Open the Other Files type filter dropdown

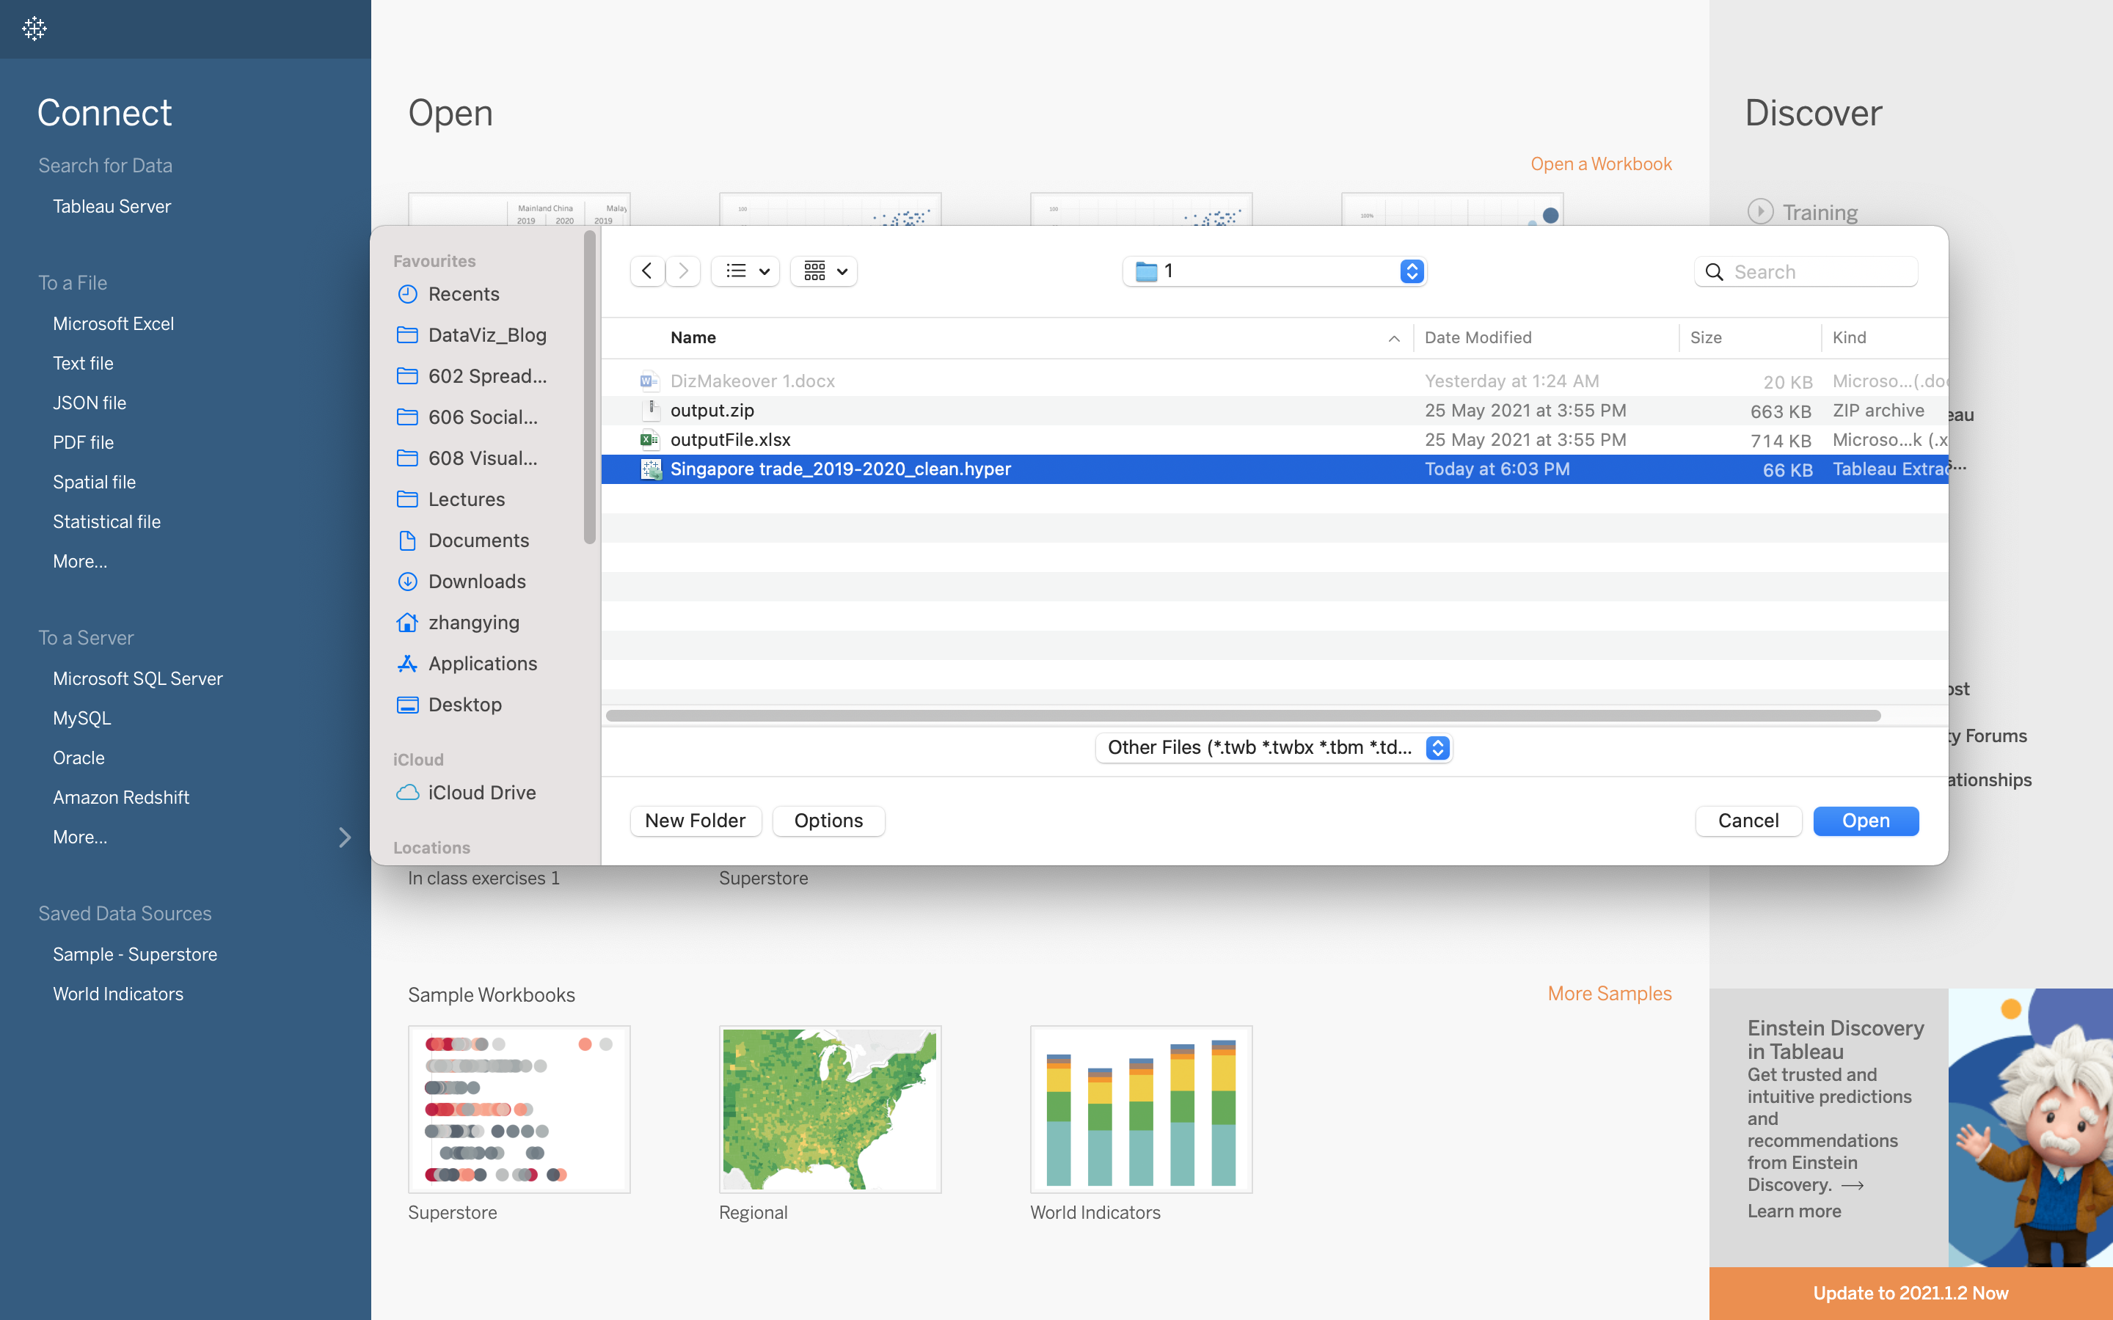(1274, 748)
